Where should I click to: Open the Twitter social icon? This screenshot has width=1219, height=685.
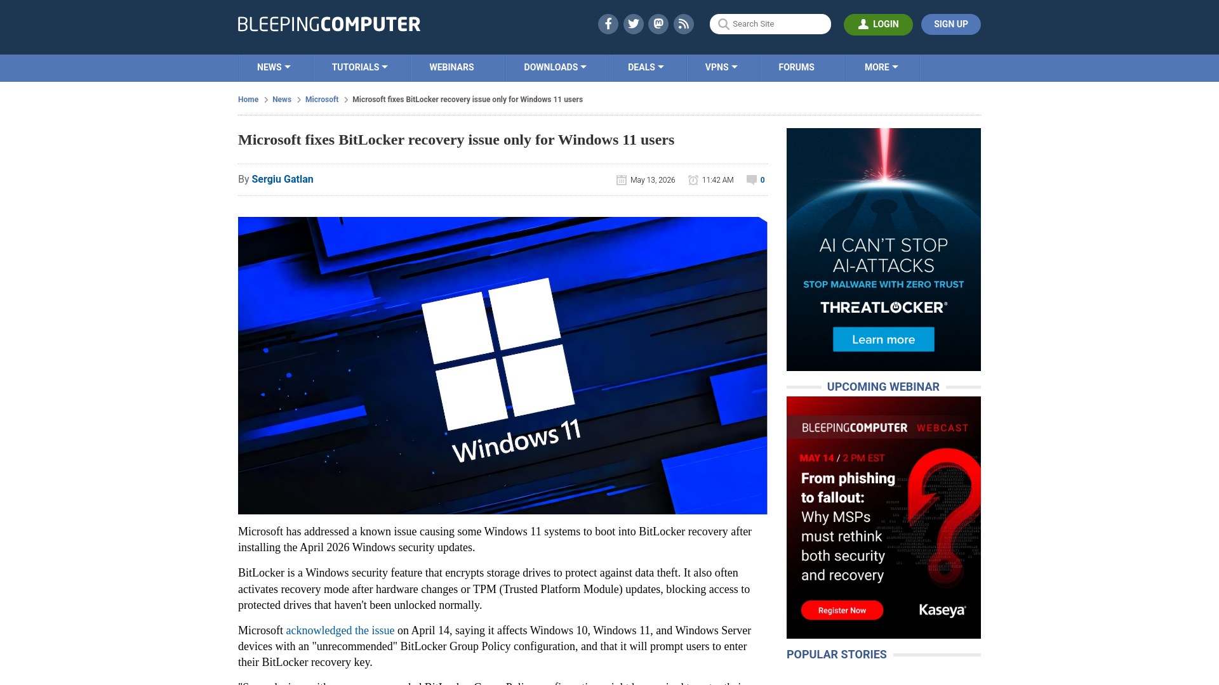[x=633, y=24]
